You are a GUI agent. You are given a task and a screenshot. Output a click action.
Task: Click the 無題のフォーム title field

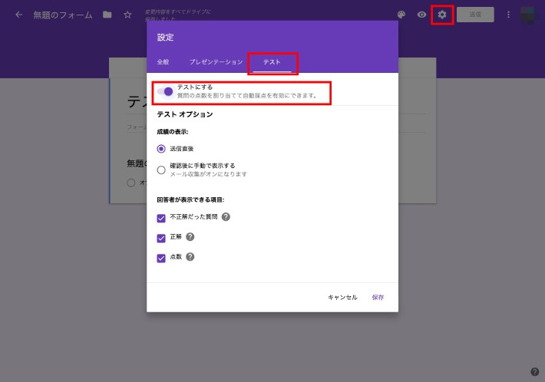coord(63,15)
